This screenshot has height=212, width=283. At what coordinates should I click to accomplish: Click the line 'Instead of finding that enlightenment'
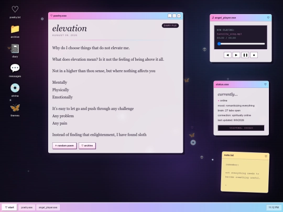[99, 135]
